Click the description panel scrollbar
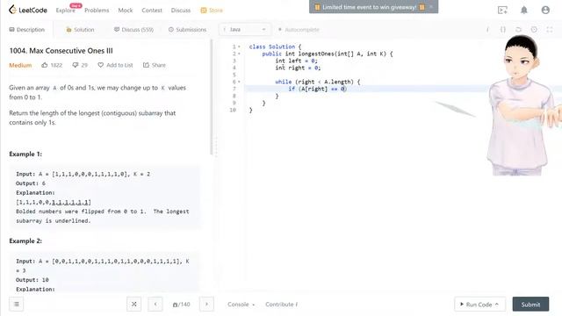This screenshot has height=316, width=562. [x=212, y=97]
